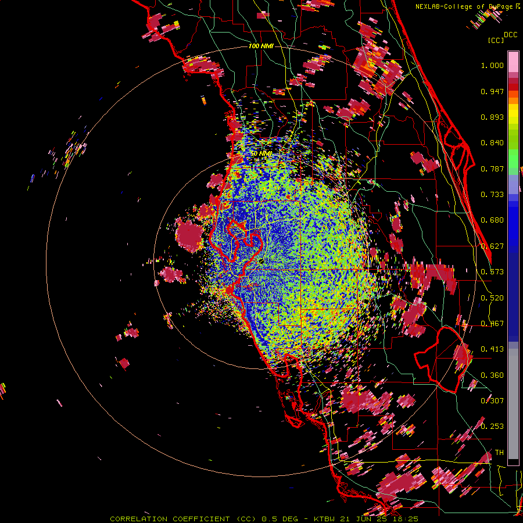Click the [CC] units label

pos(496,40)
